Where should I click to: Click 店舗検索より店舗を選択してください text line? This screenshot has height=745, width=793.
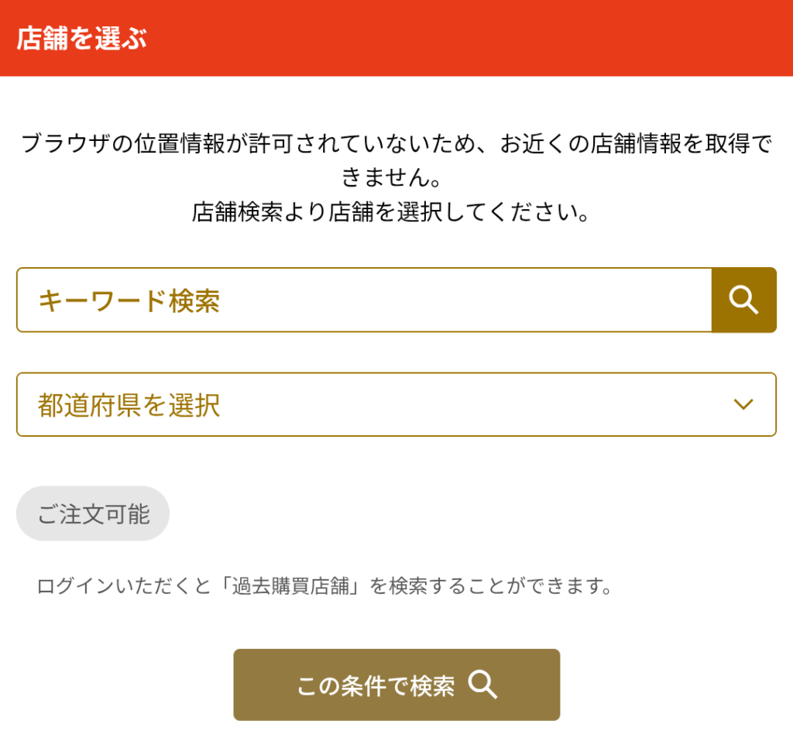click(x=391, y=212)
